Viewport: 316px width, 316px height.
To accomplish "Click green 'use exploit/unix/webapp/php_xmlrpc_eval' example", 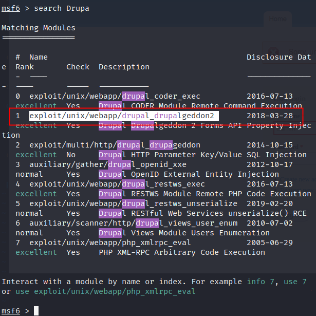I will click(x=106, y=291).
